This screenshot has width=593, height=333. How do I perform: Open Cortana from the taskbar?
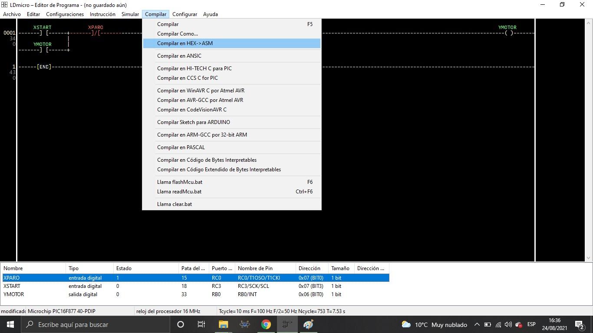coord(181,324)
